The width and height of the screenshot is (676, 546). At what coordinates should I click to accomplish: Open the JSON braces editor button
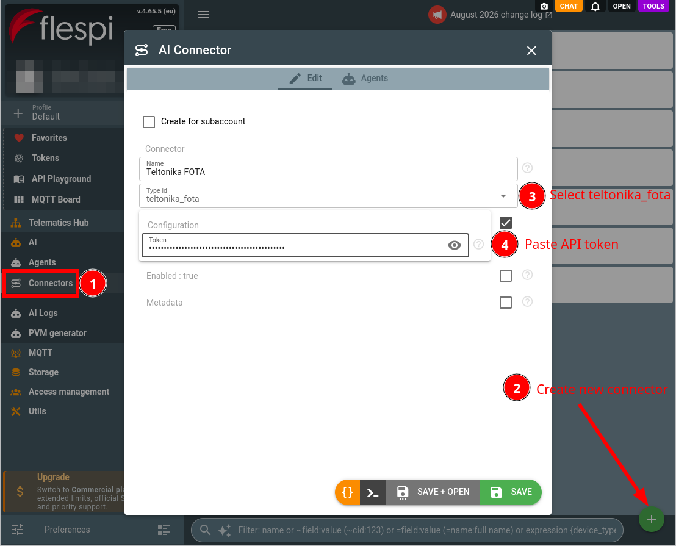pyautogui.click(x=348, y=492)
